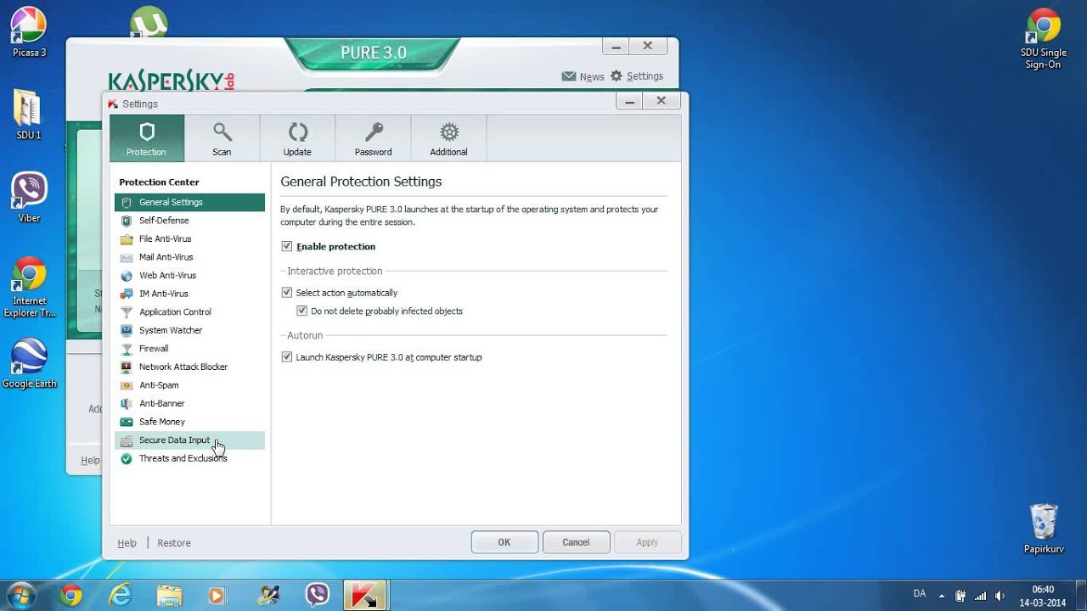This screenshot has width=1087, height=611.
Task: Toggle Launch Kaspersky PURE at computer startup
Action: point(286,357)
